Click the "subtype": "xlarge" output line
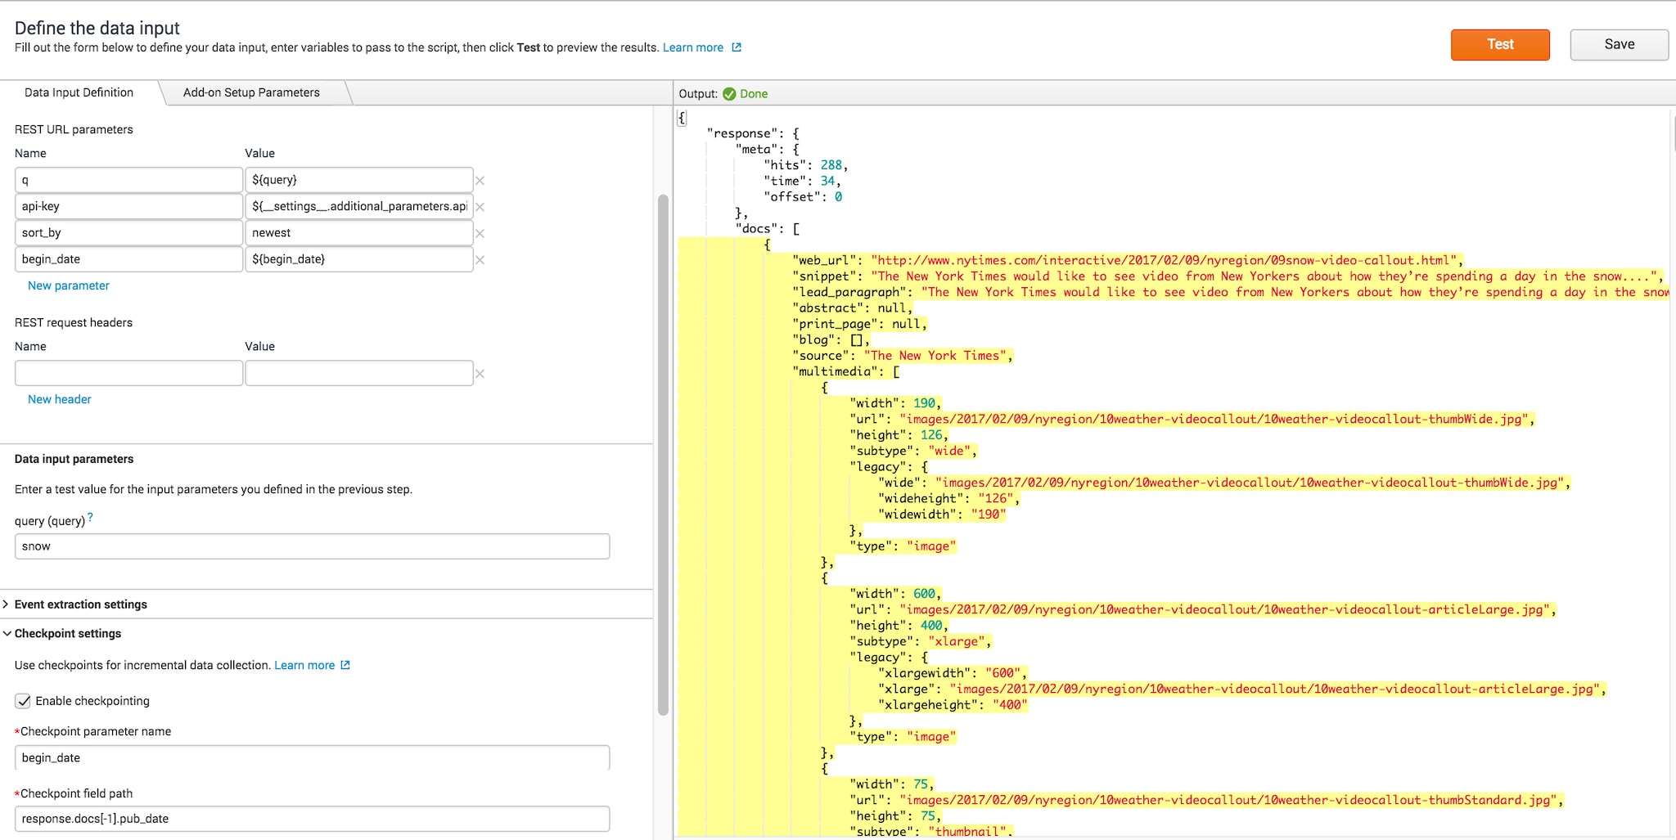The width and height of the screenshot is (1676, 840). click(x=921, y=641)
